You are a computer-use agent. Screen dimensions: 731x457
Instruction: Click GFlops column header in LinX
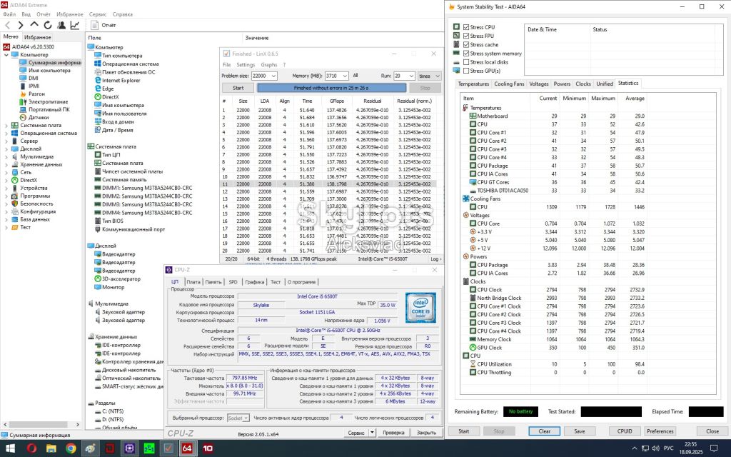point(337,101)
